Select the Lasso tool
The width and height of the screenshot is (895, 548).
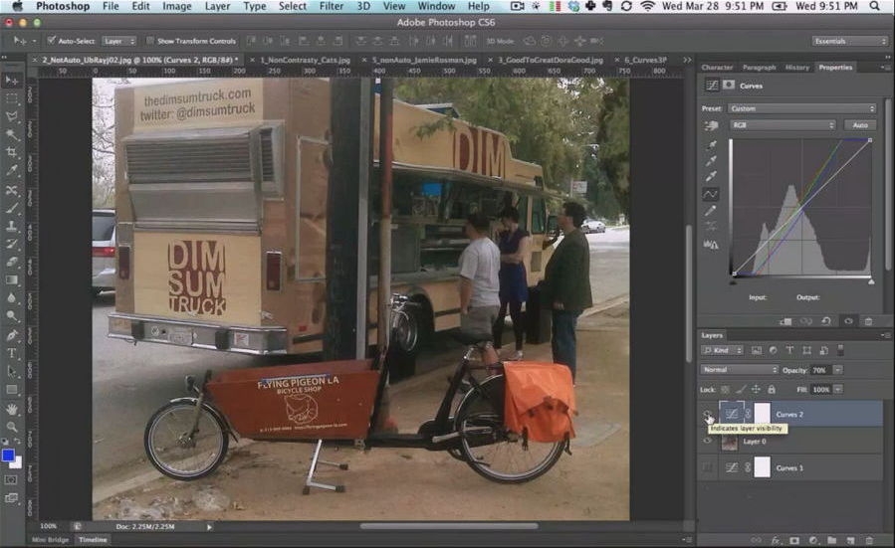11,117
